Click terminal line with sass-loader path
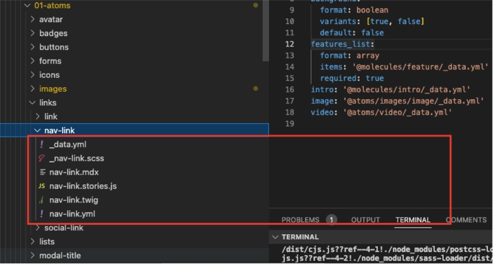This screenshot has height=264, width=493. click(x=387, y=258)
